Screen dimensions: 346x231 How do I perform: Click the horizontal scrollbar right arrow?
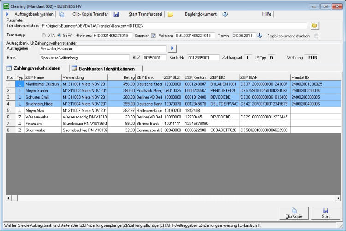click(x=337, y=198)
